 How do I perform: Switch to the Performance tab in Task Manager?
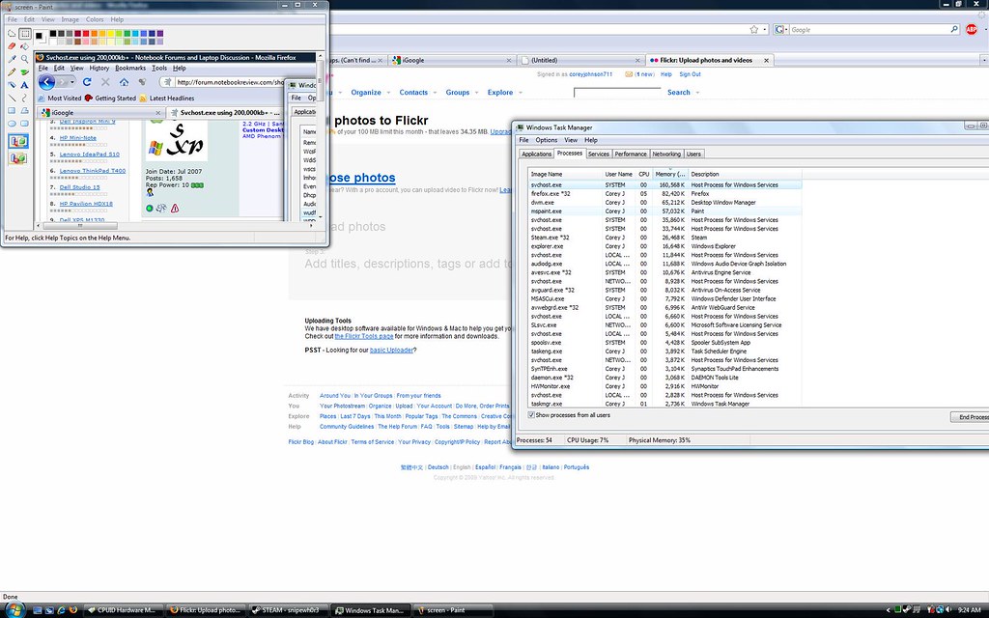point(631,154)
